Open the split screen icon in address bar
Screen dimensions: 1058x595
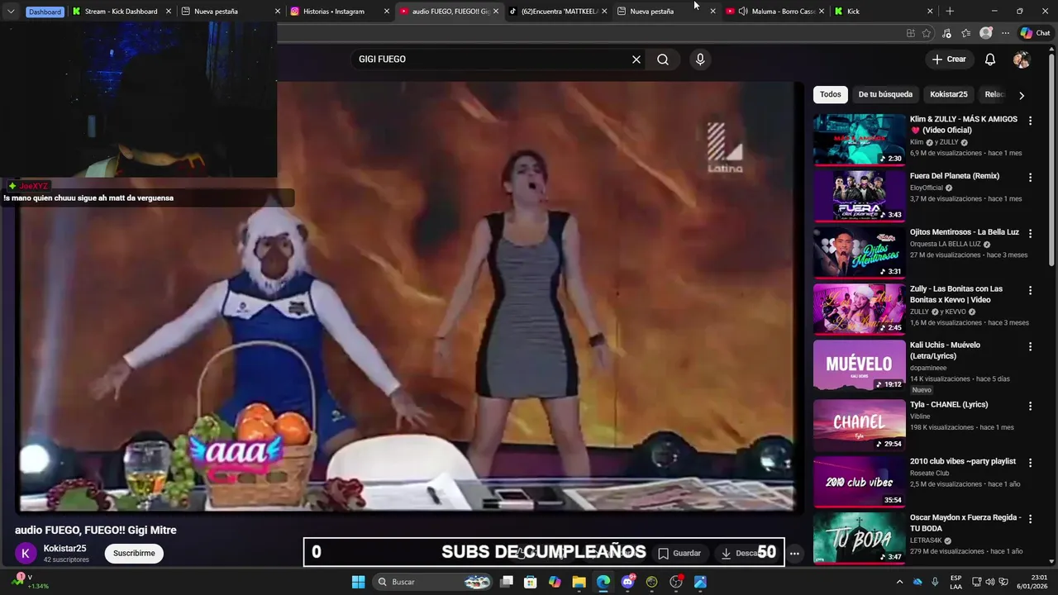coord(910,33)
